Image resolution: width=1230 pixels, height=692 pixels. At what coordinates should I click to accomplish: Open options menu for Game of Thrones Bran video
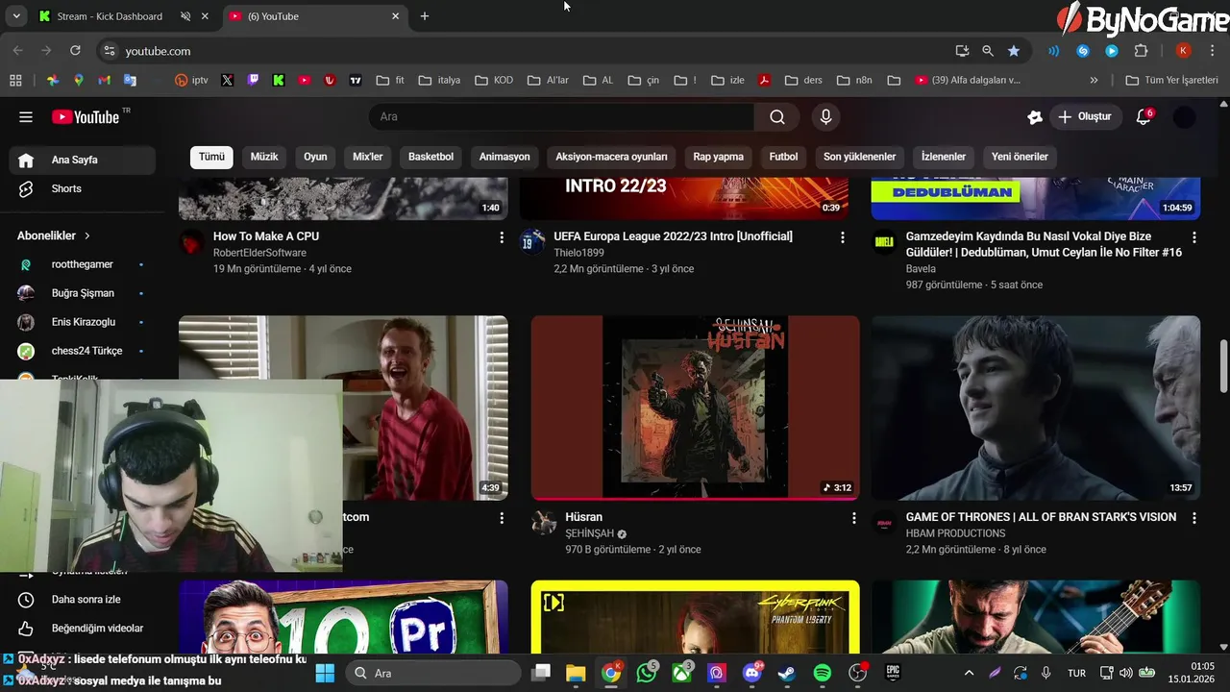1194,518
